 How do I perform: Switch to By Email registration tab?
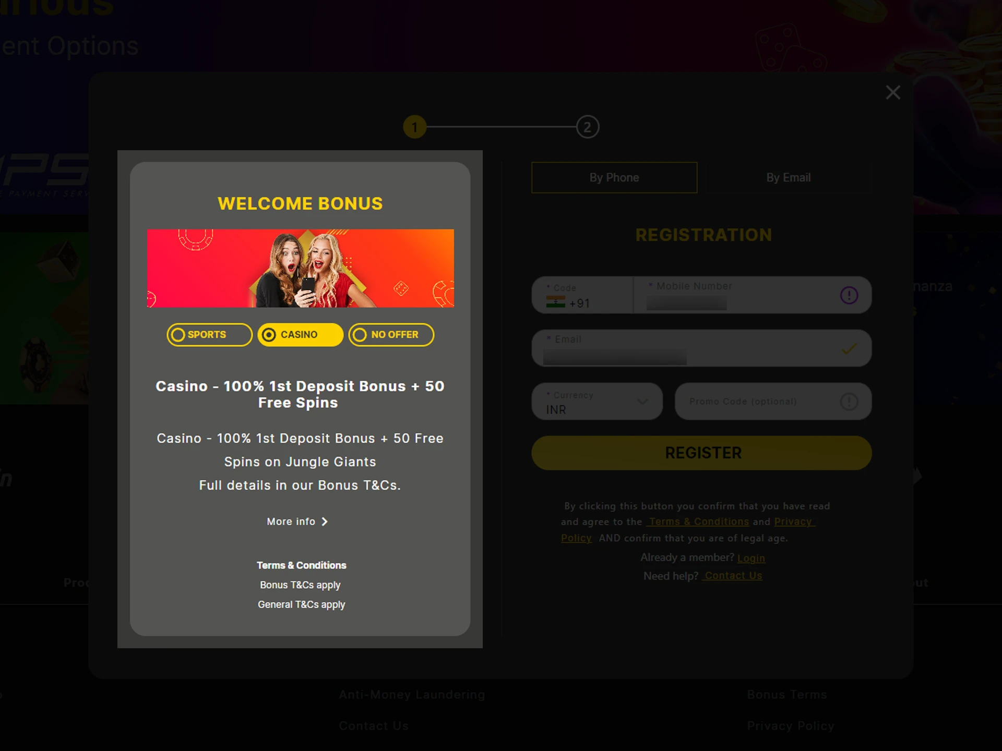788,177
